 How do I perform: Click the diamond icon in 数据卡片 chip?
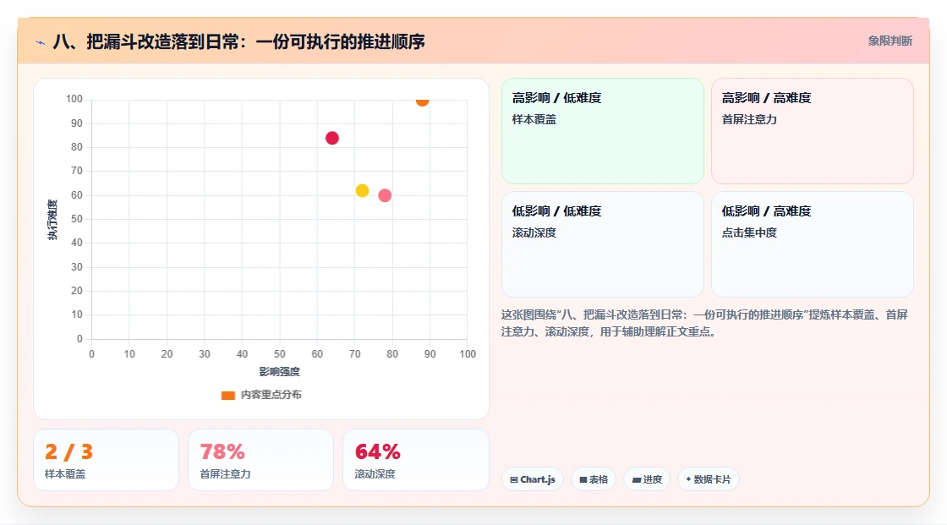point(688,479)
